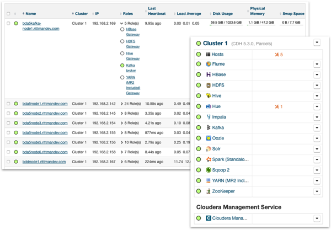331x230 pixels.
Task: Open the Flume actions dropdown
Action: pyautogui.click(x=317, y=64)
